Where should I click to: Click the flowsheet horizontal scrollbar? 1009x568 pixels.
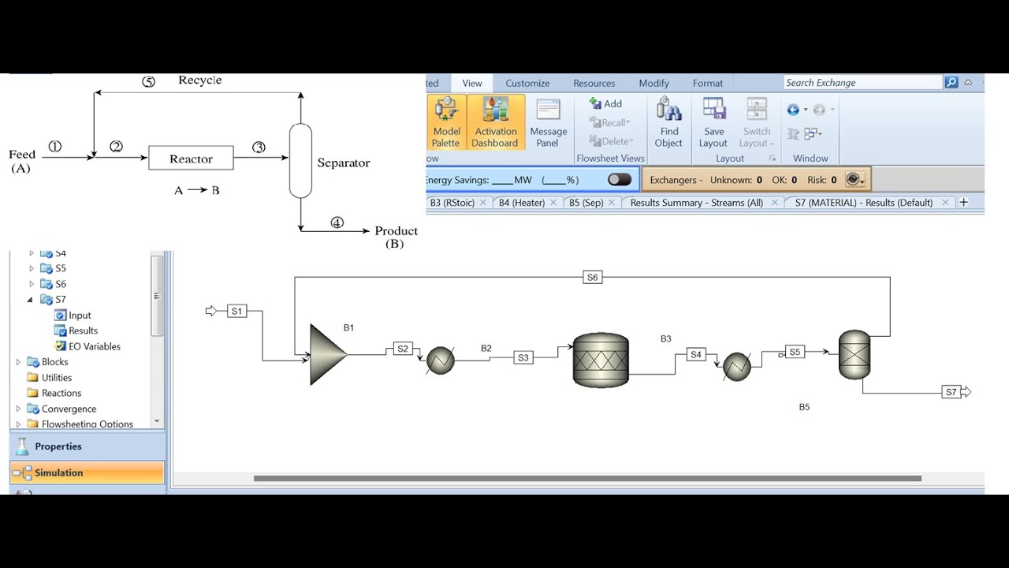coord(587,478)
